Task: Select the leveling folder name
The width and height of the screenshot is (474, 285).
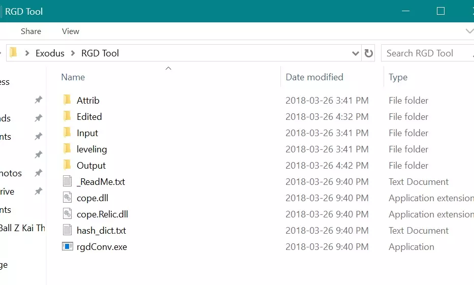Action: point(91,149)
